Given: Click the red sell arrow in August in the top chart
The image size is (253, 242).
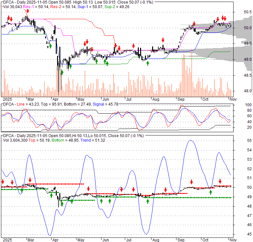Looking at the screenshot, I should pyautogui.click(x=163, y=40).
